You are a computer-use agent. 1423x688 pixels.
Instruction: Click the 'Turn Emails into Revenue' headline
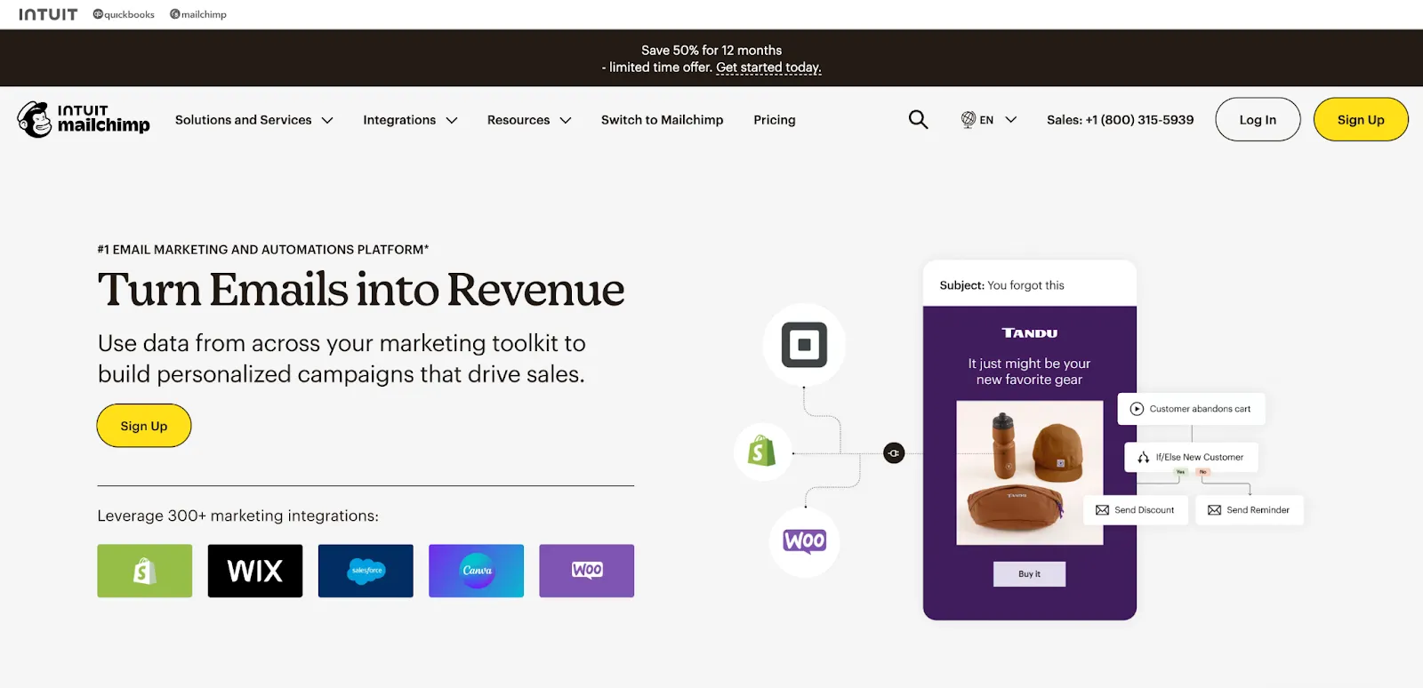361,290
